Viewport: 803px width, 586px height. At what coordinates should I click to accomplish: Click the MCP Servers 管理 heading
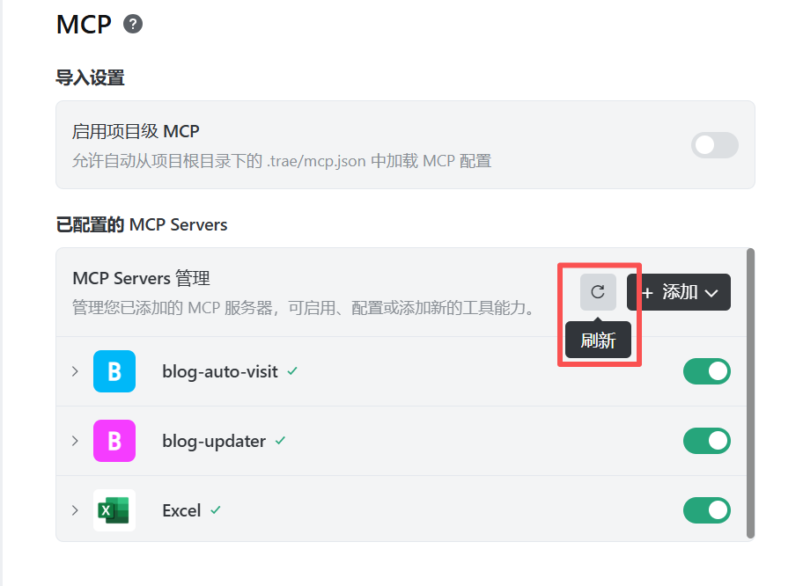pos(142,278)
